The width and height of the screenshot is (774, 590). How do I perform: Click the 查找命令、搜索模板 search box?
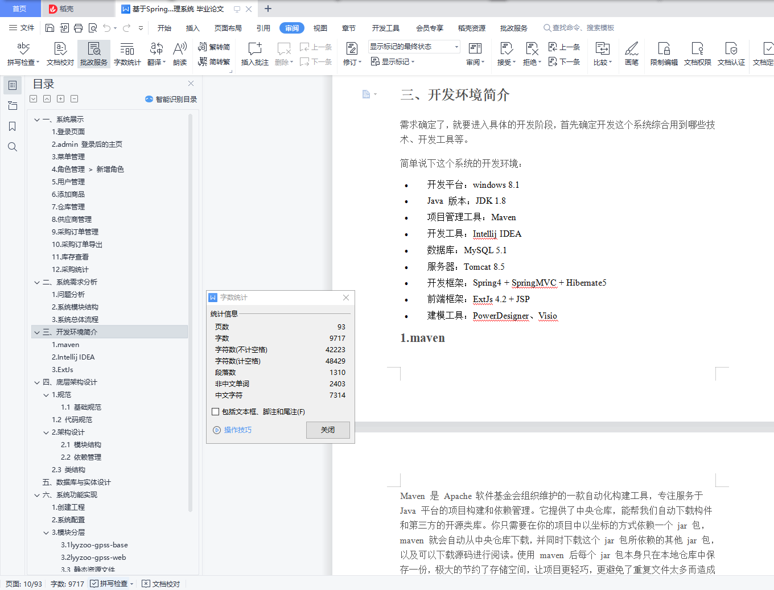pos(579,28)
